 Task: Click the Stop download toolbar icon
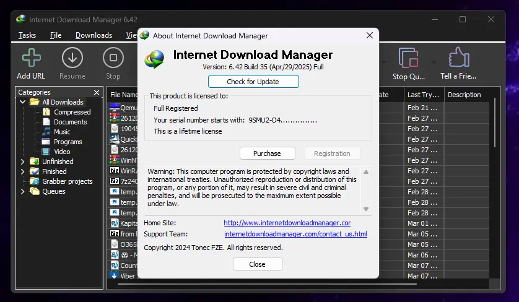[113, 58]
